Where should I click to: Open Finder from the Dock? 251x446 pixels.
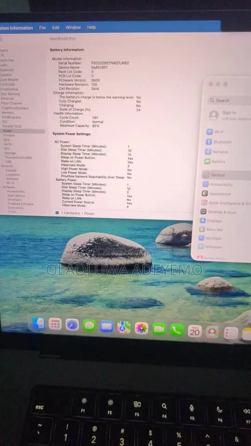coord(38,324)
